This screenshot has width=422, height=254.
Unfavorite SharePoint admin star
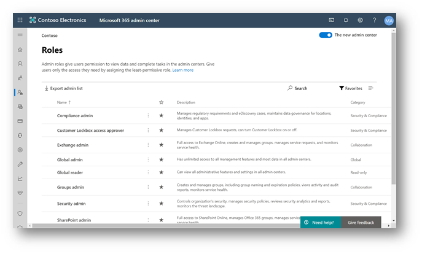point(161,220)
